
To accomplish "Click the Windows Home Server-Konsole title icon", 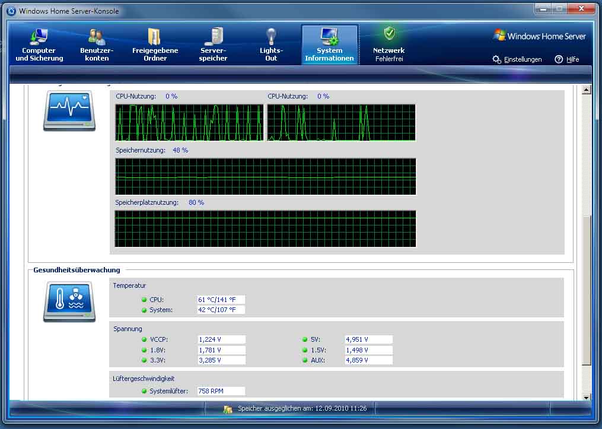I will tap(11, 11).
